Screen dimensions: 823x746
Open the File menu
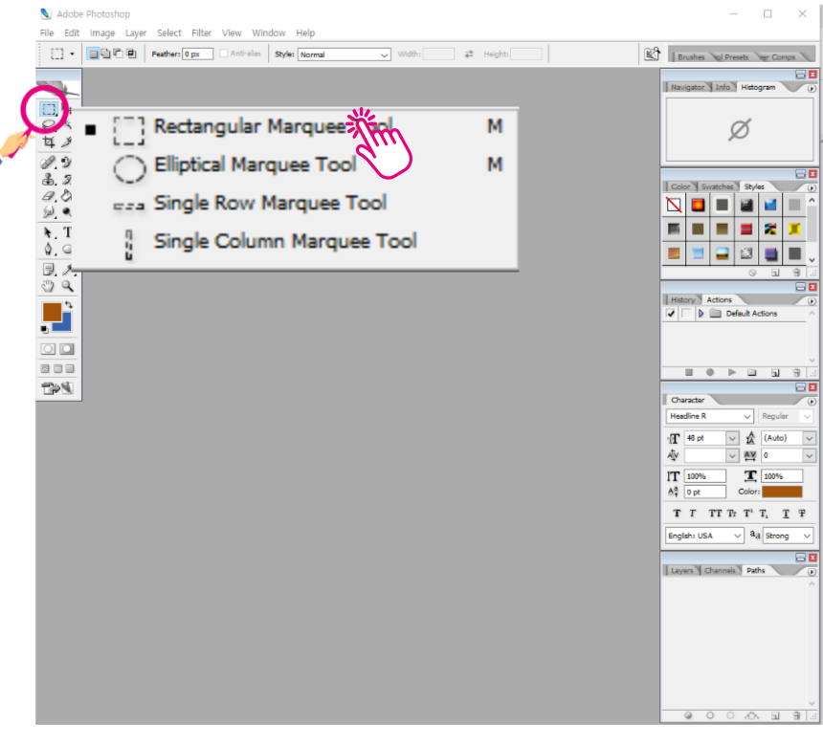(47, 33)
